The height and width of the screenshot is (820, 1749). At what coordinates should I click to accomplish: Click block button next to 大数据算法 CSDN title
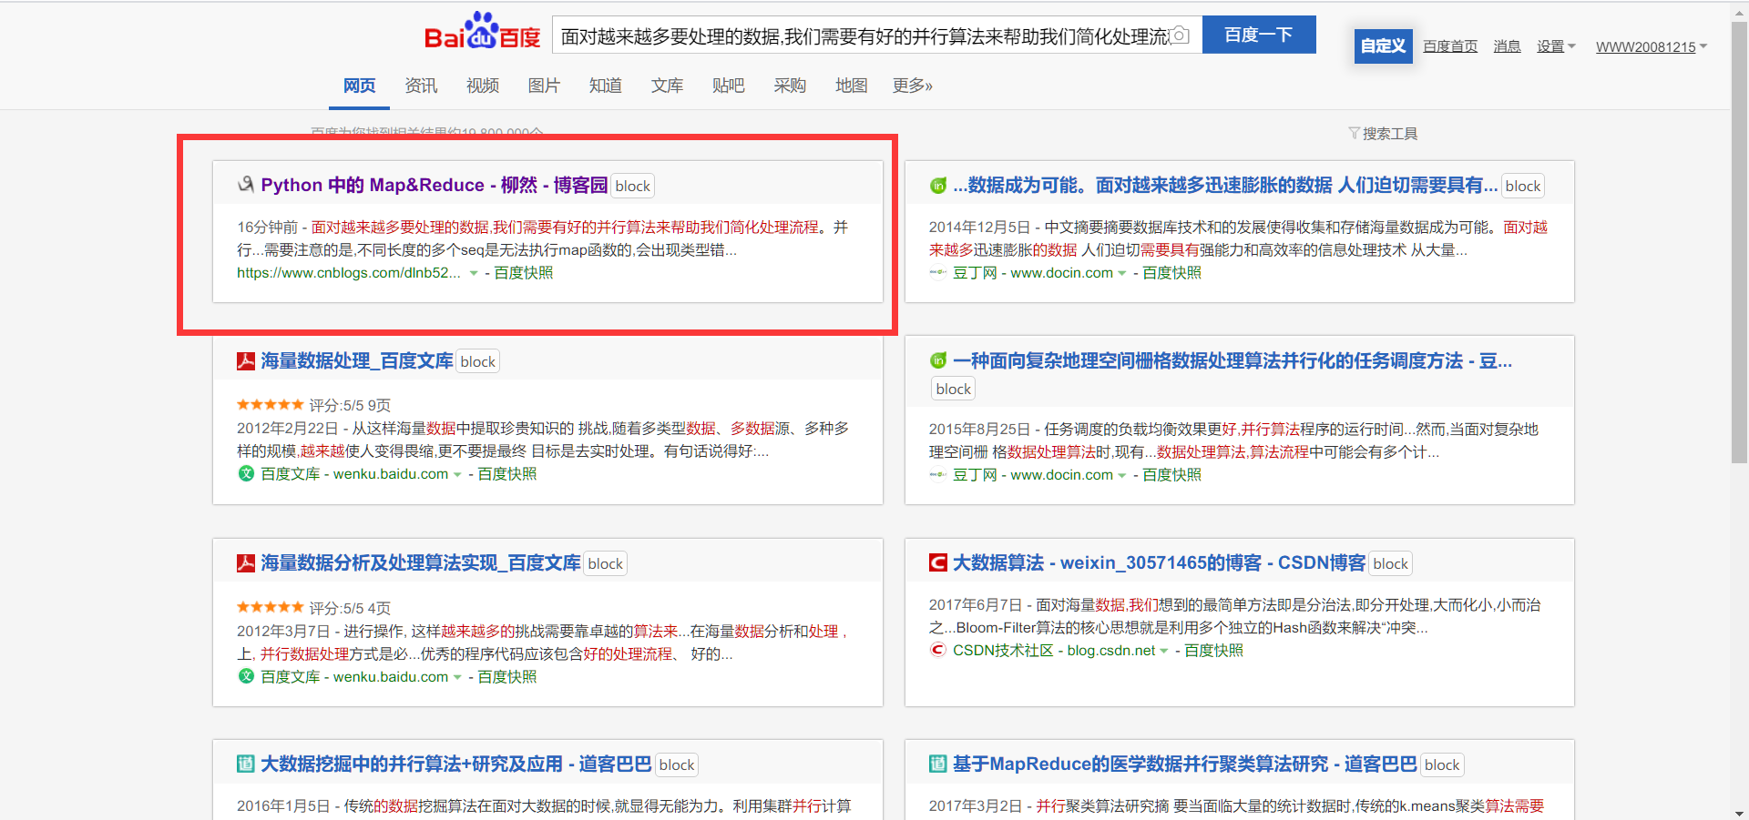point(1390,563)
